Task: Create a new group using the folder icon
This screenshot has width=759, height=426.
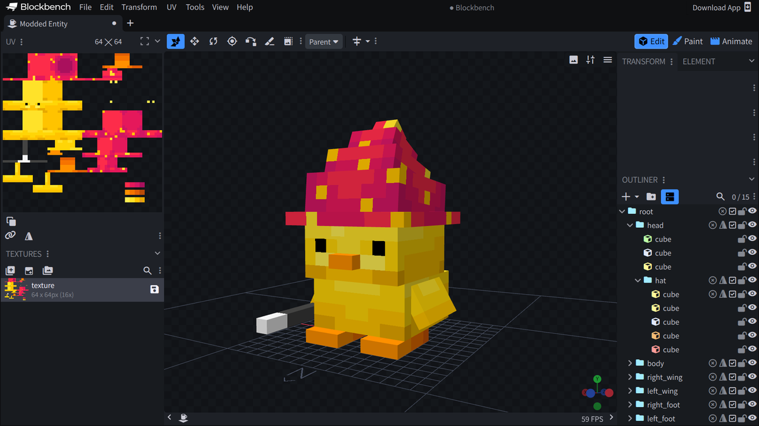Action: tap(651, 196)
